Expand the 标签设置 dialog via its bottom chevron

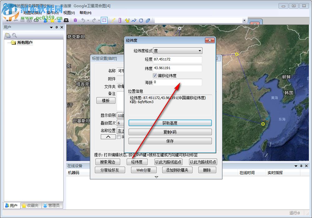156,177
